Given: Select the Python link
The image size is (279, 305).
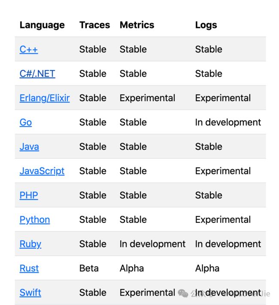Looking at the screenshot, I should coord(35,219).
